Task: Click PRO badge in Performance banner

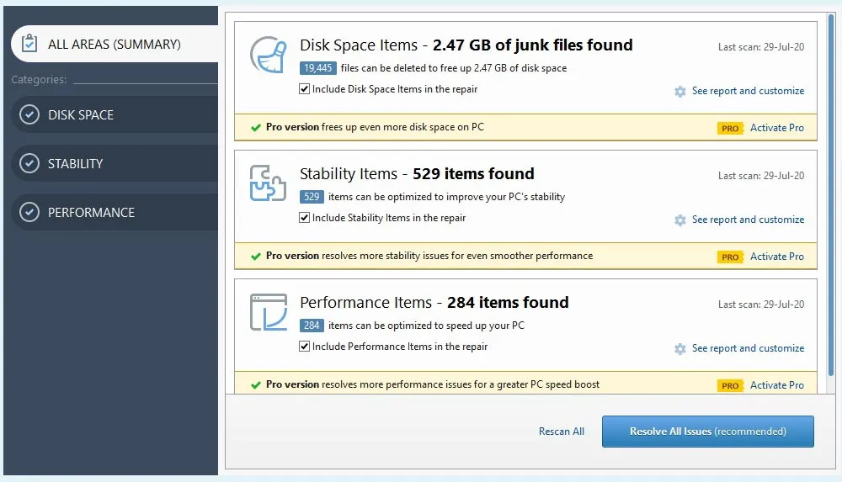Action: 730,386
